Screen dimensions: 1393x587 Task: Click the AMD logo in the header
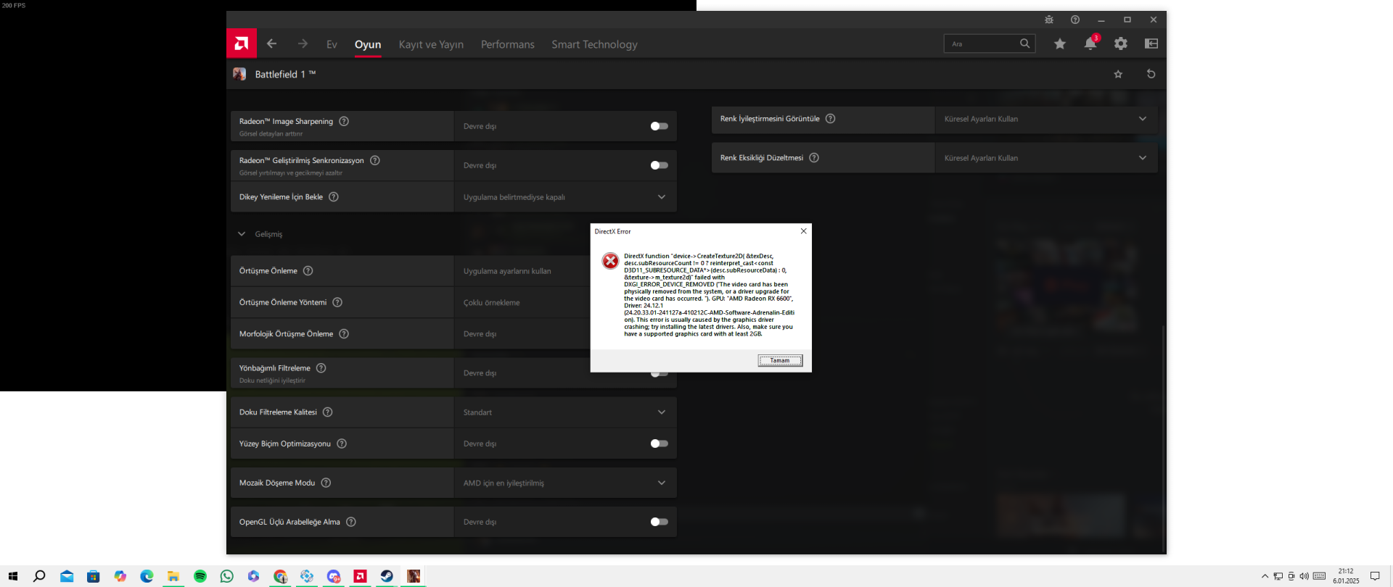coord(242,43)
